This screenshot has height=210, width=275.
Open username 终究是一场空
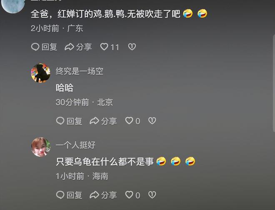pos(80,71)
